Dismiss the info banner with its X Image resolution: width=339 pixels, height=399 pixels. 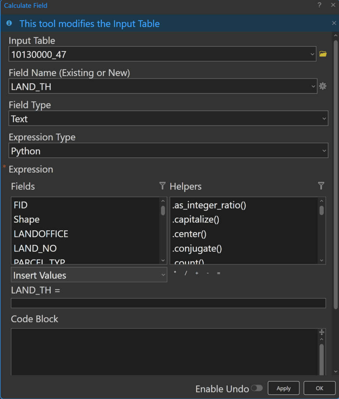click(x=334, y=23)
